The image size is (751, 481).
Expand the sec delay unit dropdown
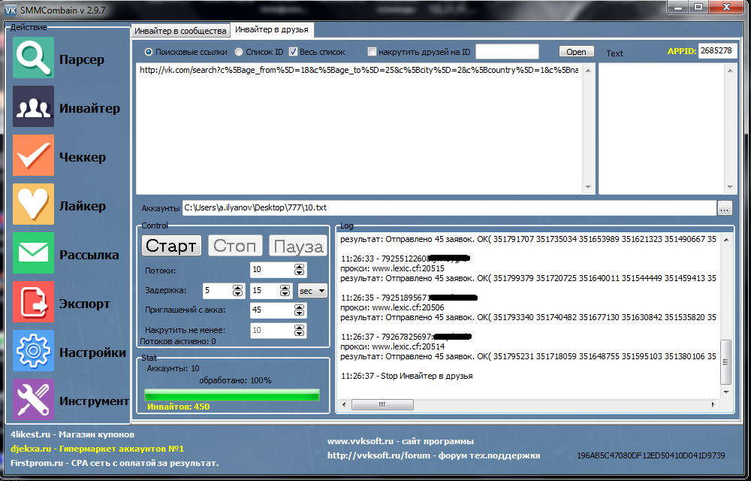click(x=313, y=291)
